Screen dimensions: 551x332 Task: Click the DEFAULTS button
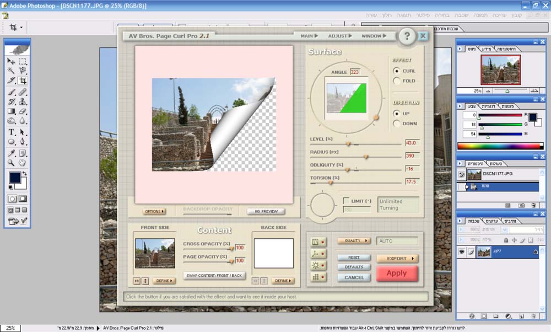[x=354, y=267]
